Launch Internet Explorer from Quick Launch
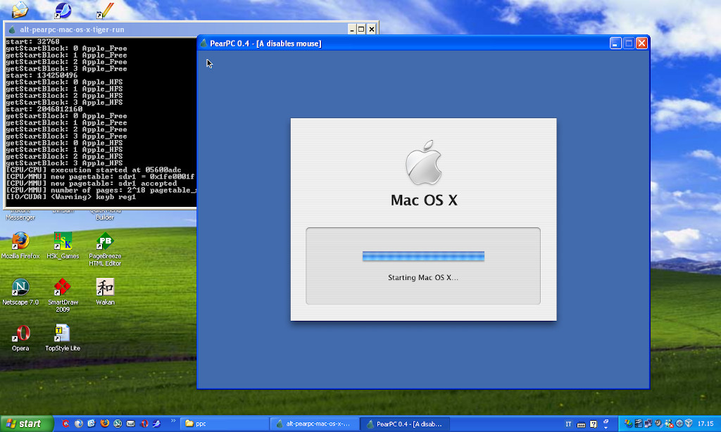 tap(91, 424)
